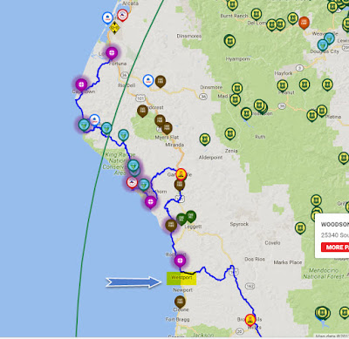Screen dimensions: 349x339
Task: Click the brown marker just below Garberville
Action: [180, 185]
